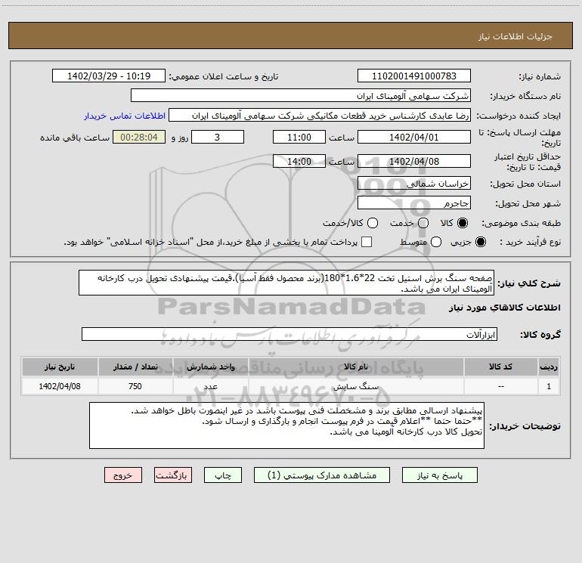Click the goods group field ابزارآلات
This screenshot has width=582, height=563.
pos(289,334)
